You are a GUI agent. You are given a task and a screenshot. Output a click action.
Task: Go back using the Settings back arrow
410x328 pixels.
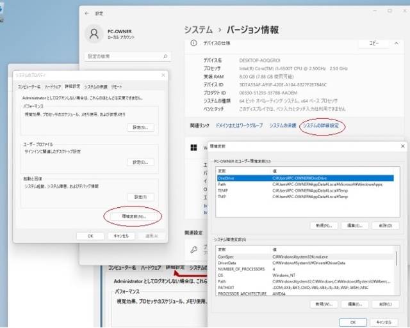click(87, 13)
